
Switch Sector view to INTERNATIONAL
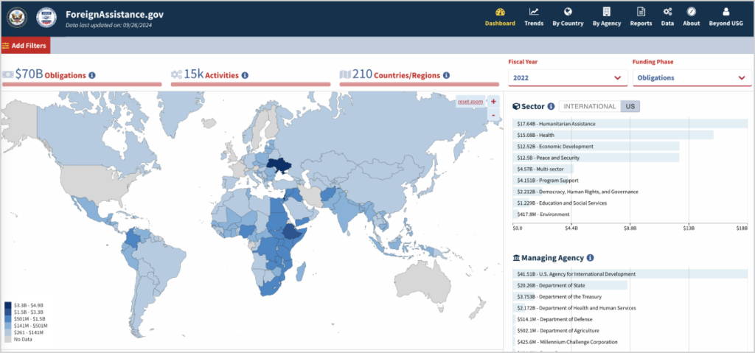(x=590, y=106)
